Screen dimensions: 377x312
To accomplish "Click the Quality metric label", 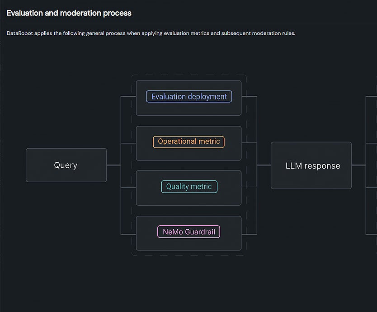I will [189, 187].
